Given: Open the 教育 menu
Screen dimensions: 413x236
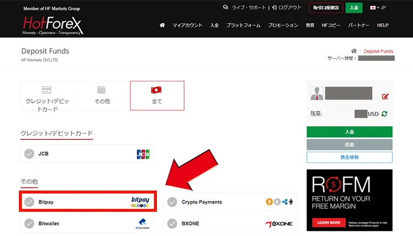Looking at the screenshot, I should (310, 25).
